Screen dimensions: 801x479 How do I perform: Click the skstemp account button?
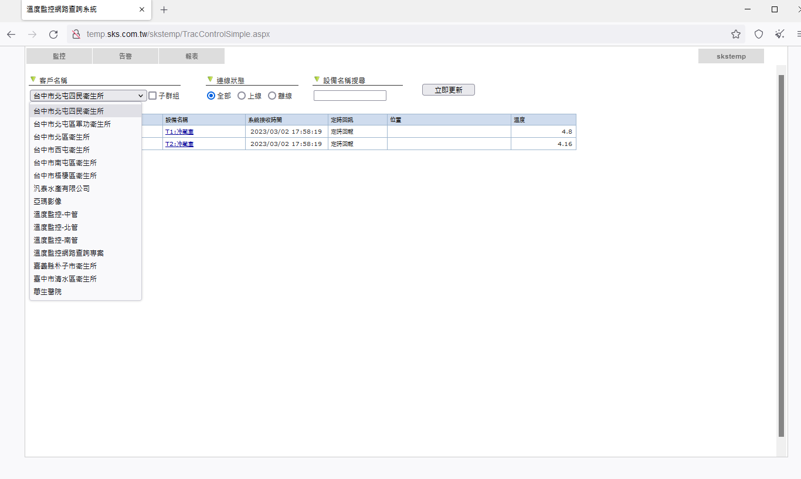click(731, 56)
